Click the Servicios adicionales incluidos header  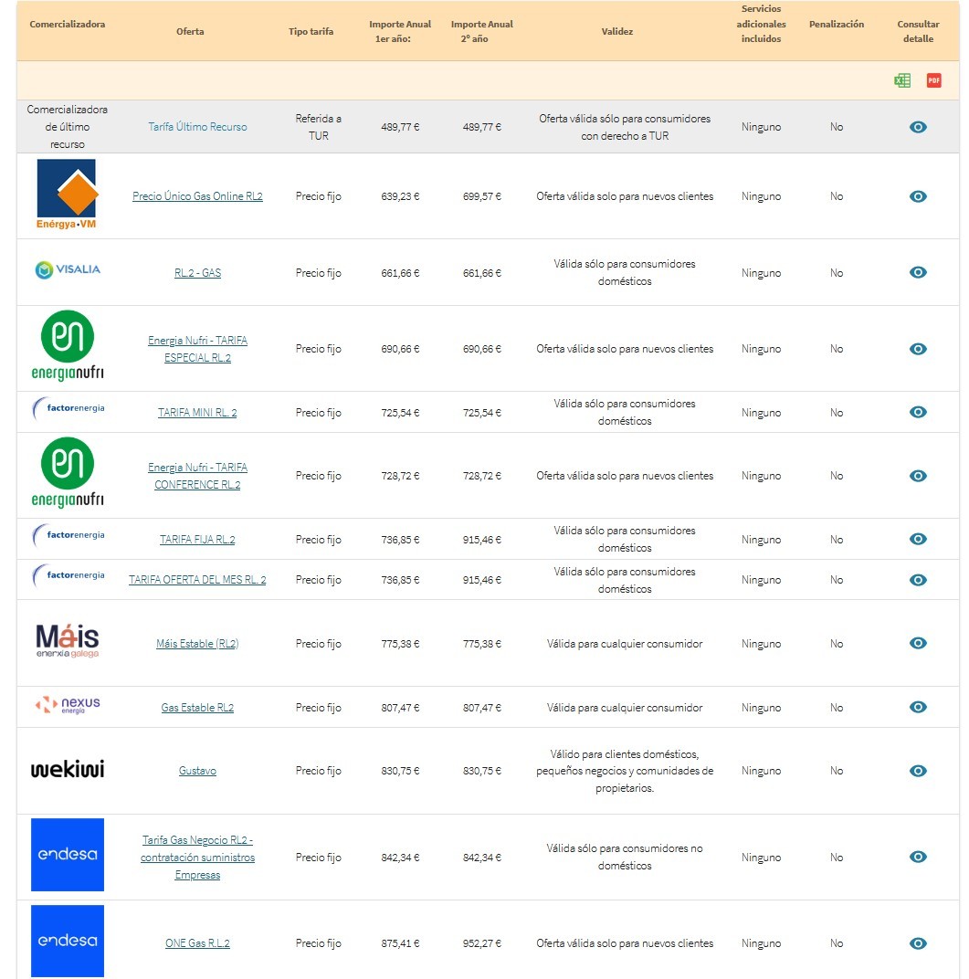[761, 24]
